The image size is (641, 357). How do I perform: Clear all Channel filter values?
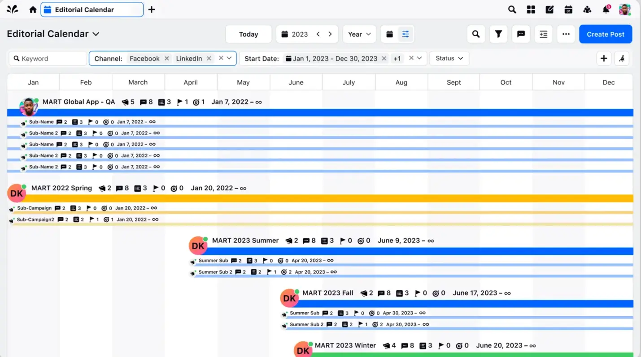221,58
